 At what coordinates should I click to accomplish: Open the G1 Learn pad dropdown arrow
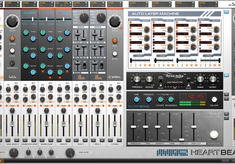(103, 3)
